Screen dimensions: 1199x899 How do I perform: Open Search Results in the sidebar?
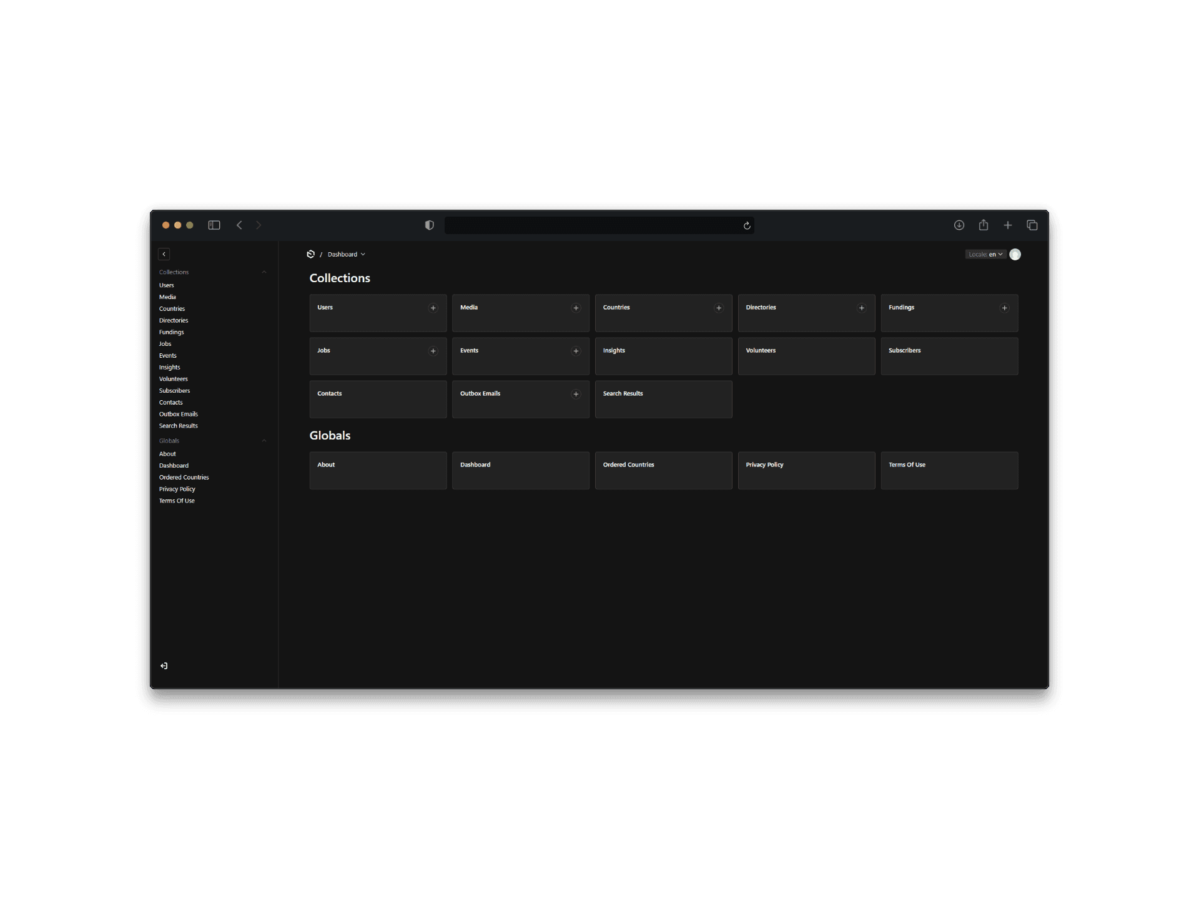(x=179, y=426)
